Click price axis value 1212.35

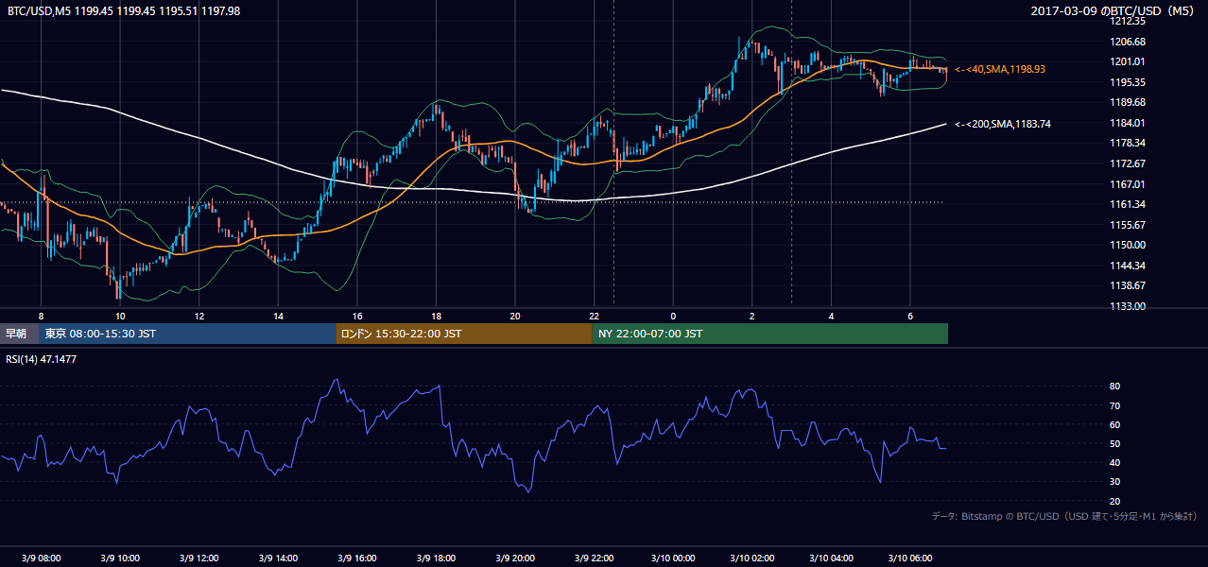tap(1129, 21)
